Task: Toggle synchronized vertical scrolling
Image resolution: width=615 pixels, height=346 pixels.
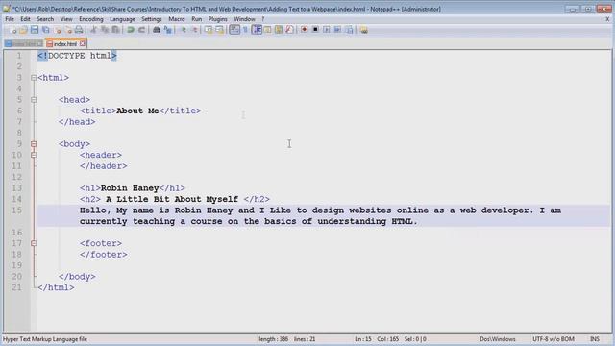Action: (x=209, y=30)
